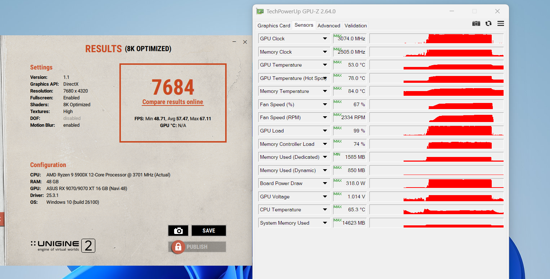This screenshot has height=279, width=550.
Task: Click the Superposition camera screenshot button
Action: click(178, 231)
